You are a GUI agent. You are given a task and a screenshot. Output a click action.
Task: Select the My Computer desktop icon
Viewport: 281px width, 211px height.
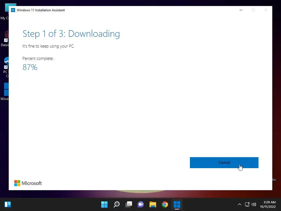pos(4,12)
